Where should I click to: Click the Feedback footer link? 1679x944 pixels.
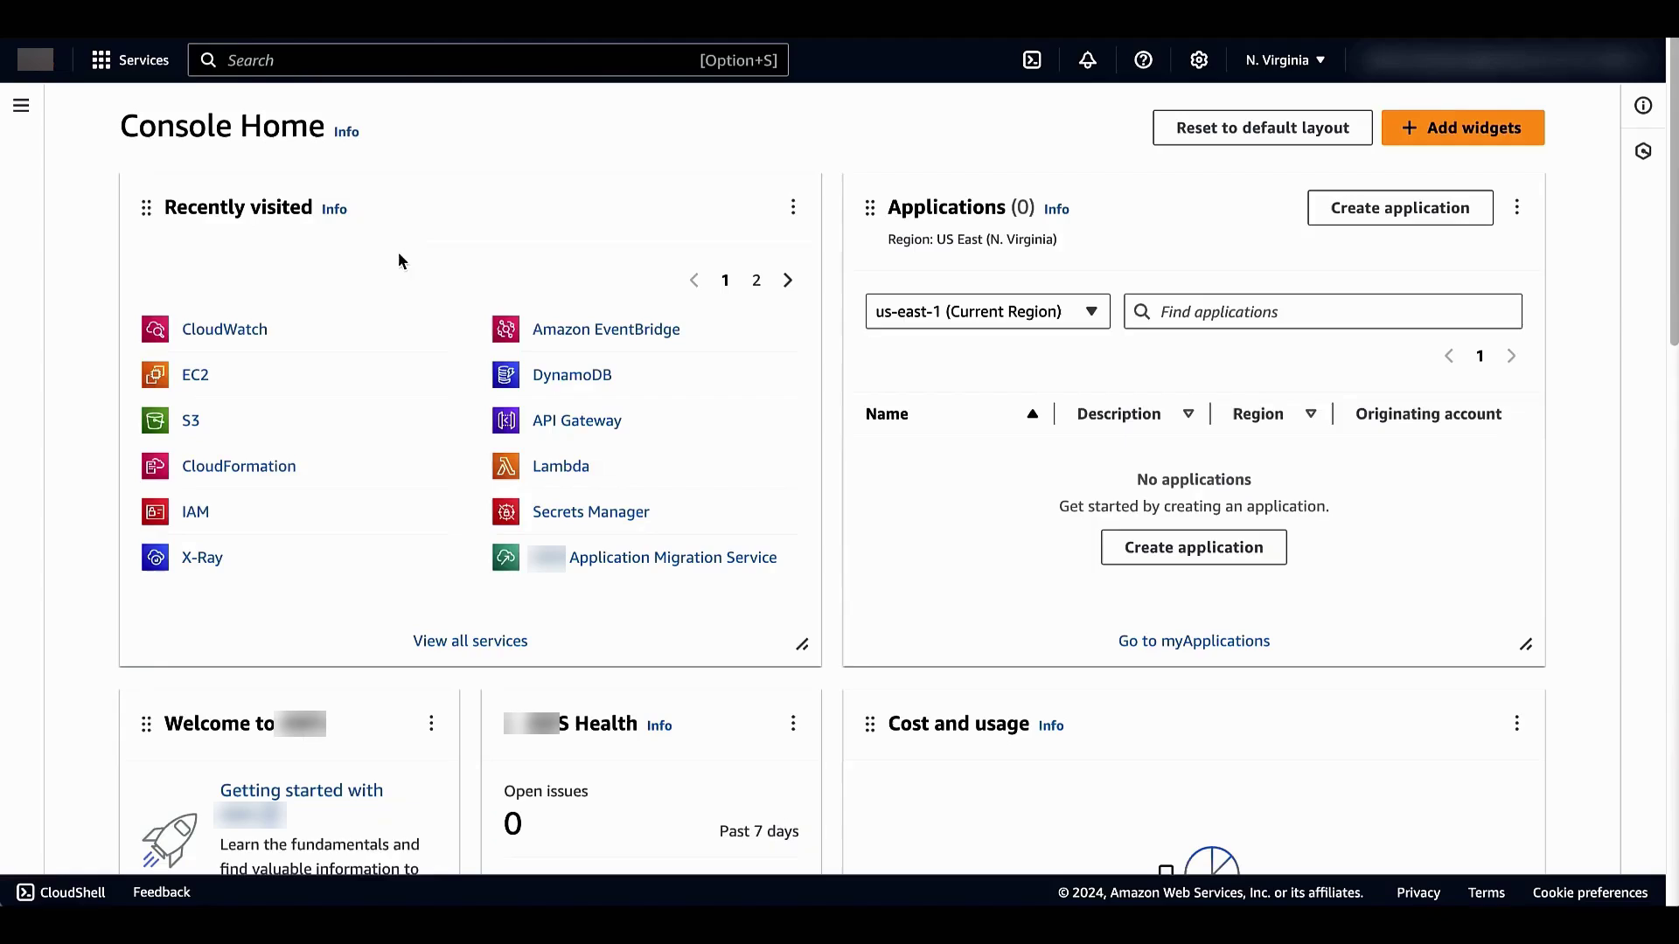tap(161, 892)
